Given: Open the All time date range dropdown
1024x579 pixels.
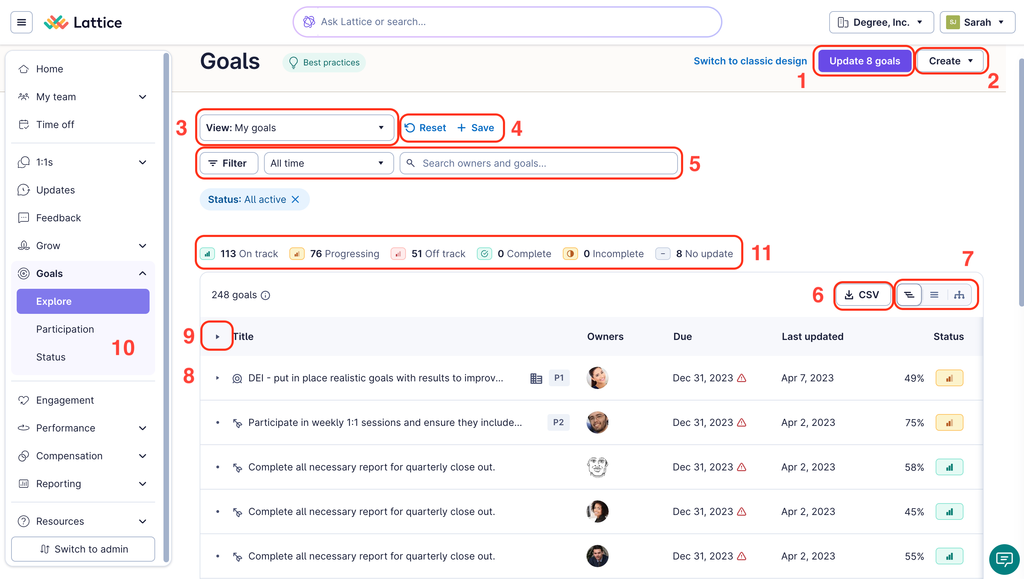Looking at the screenshot, I should [328, 163].
